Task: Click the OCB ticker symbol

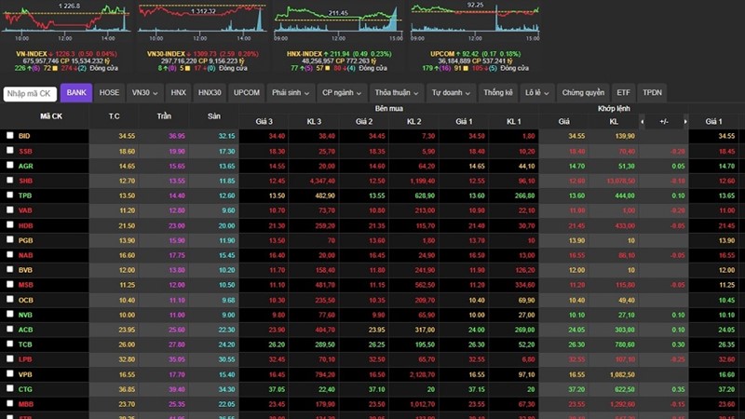Action: [26, 300]
